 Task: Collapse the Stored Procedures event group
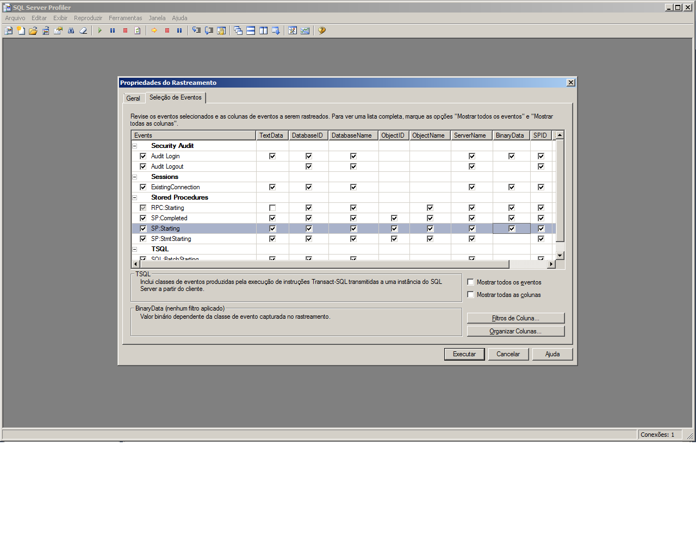[x=135, y=197]
